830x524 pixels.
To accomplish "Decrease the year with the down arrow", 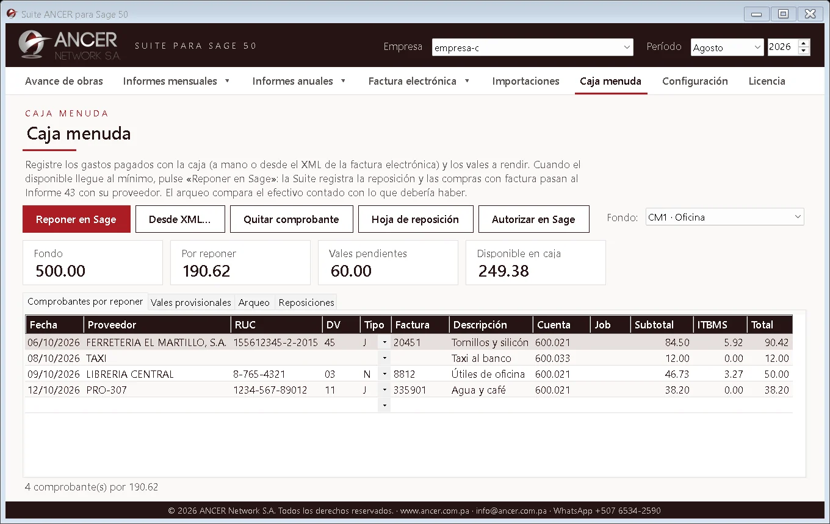I will click(804, 51).
